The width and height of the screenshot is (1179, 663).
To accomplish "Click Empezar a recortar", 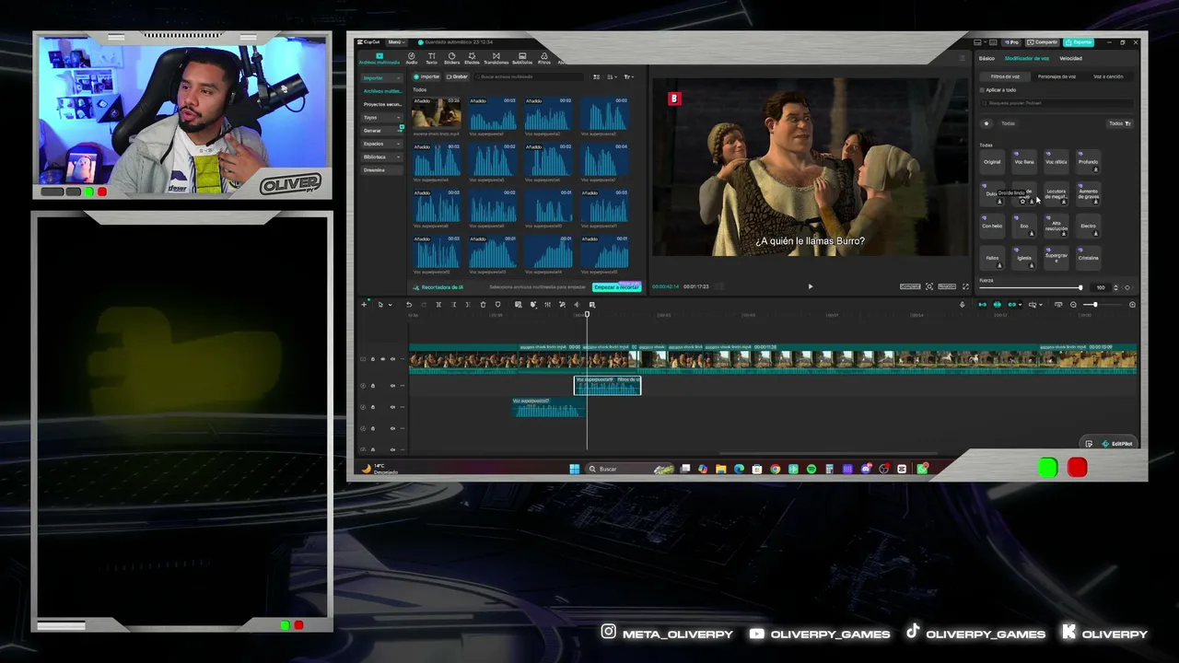I will pyautogui.click(x=616, y=287).
